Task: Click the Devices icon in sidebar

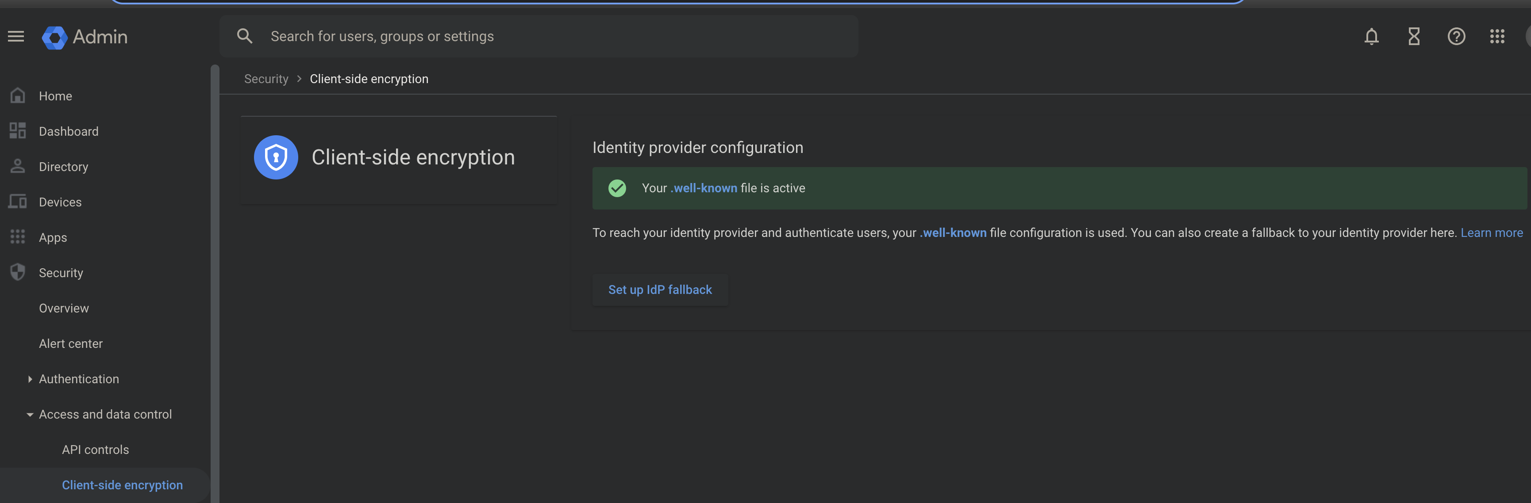Action: tap(18, 202)
